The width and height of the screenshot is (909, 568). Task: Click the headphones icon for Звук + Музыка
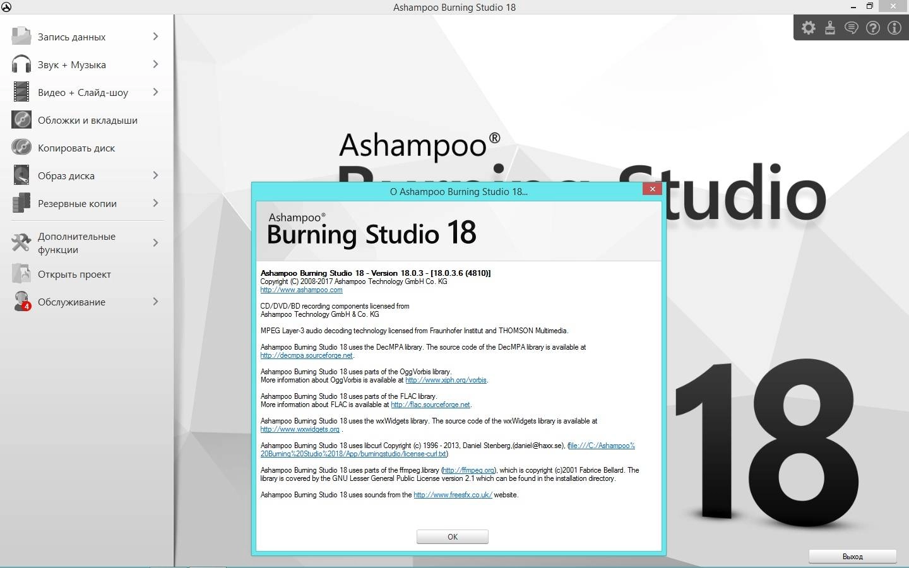(21, 64)
